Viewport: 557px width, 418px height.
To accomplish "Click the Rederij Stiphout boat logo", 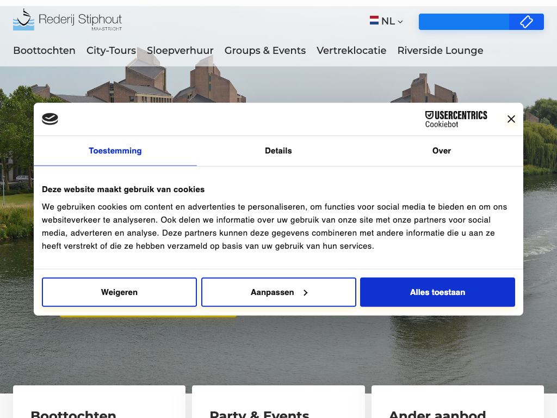I will [x=23, y=21].
